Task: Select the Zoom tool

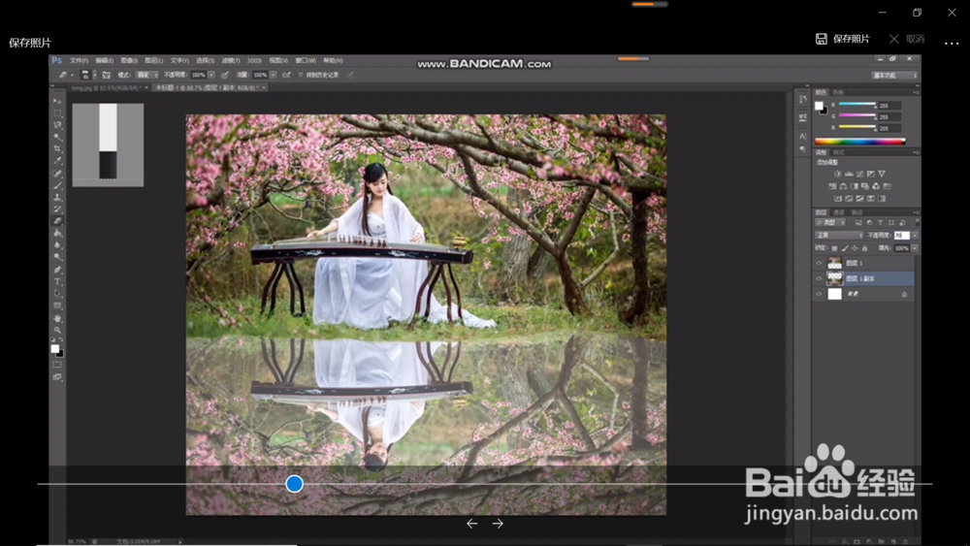Action: click(57, 330)
